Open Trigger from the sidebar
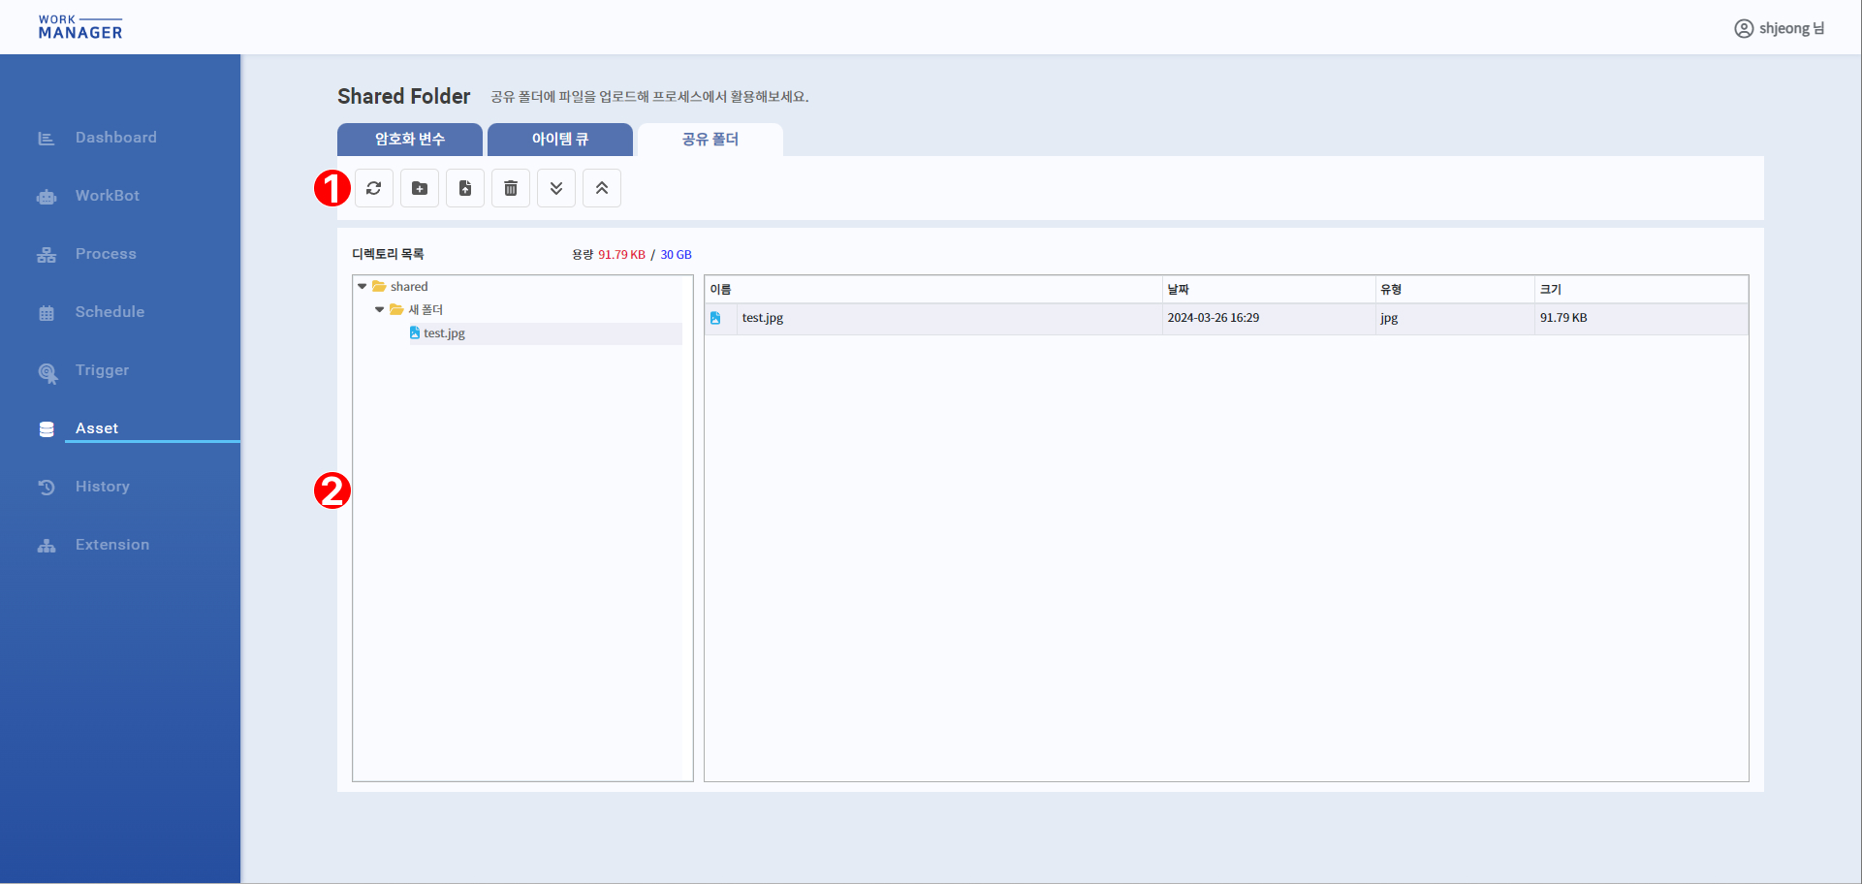Image resolution: width=1862 pixels, height=884 pixels. coord(102,370)
